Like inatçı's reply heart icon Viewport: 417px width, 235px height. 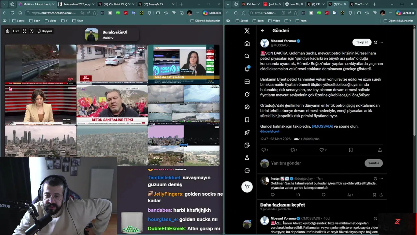pos(324,195)
